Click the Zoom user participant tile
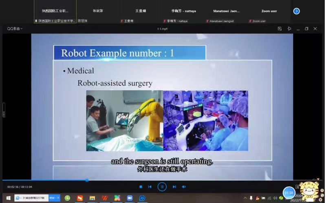The width and height of the screenshot is (326, 203). click(x=269, y=11)
